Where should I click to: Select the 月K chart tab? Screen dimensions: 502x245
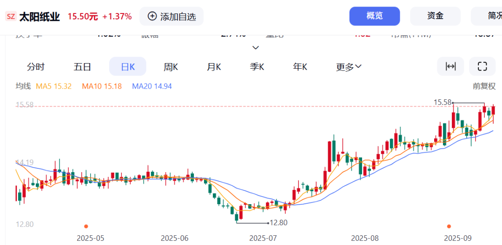tap(214, 67)
